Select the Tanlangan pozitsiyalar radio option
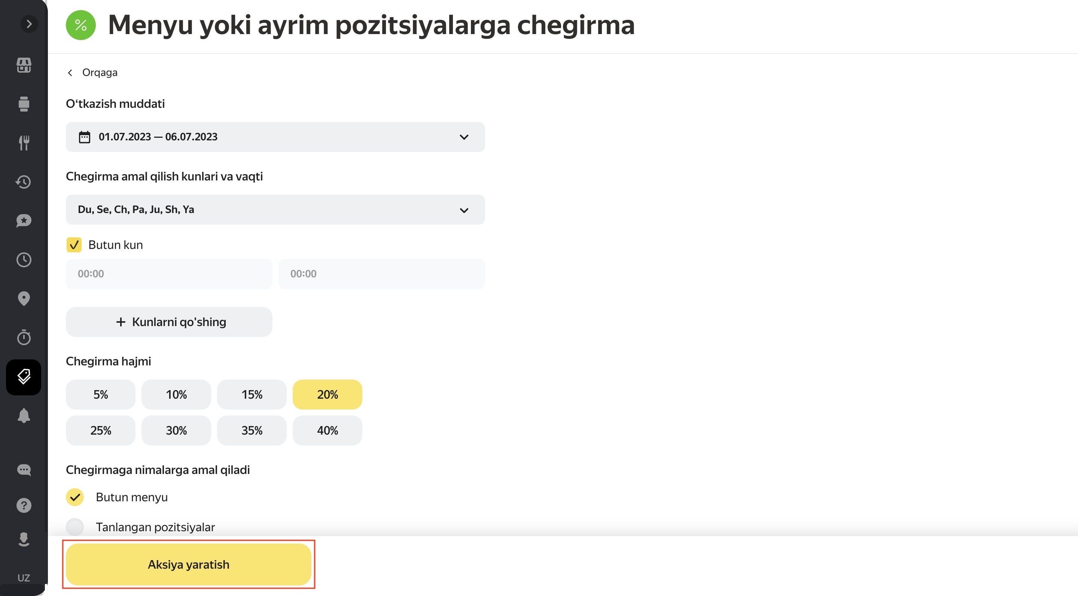The width and height of the screenshot is (1078, 596). click(x=75, y=527)
